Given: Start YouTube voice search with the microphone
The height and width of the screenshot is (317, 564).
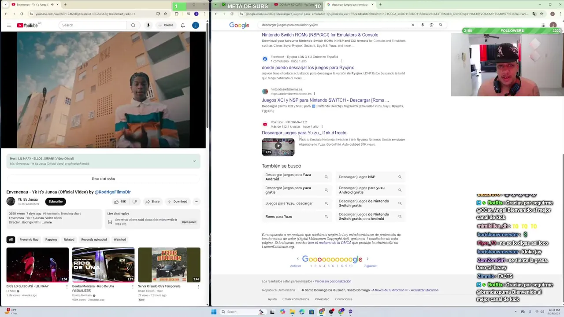Looking at the screenshot, I should click(x=148, y=25).
